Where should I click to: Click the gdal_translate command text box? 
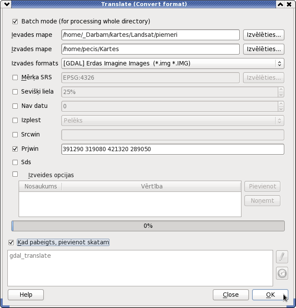[140, 268]
